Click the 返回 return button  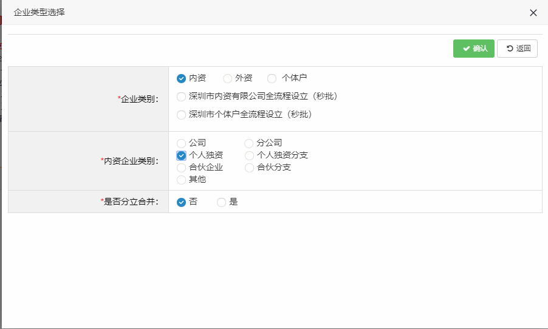pos(517,49)
